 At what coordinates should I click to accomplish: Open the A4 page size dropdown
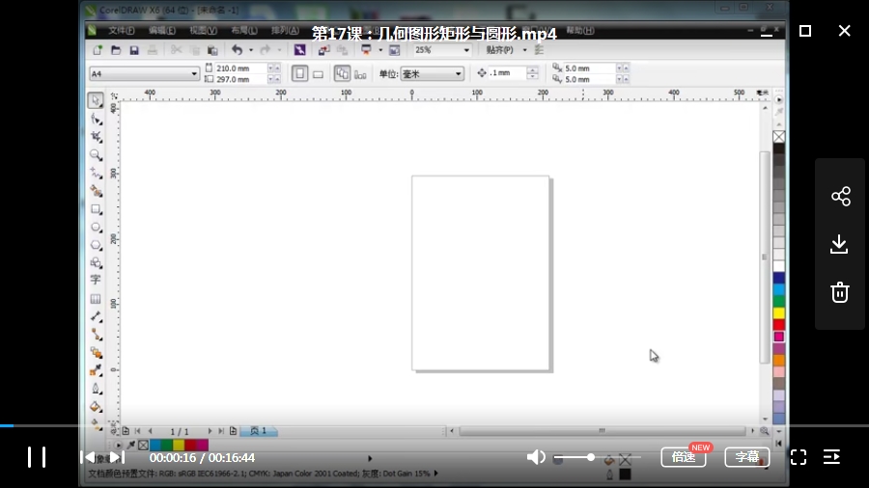pos(193,73)
